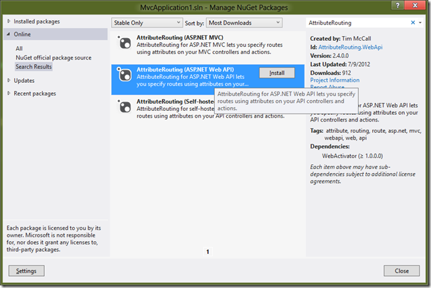This screenshot has height=288, width=431.
Task: Select Search Results in the source list
Action: coord(33,66)
